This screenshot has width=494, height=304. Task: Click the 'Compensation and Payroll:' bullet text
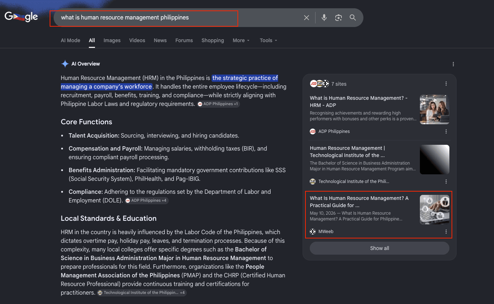tap(106, 148)
